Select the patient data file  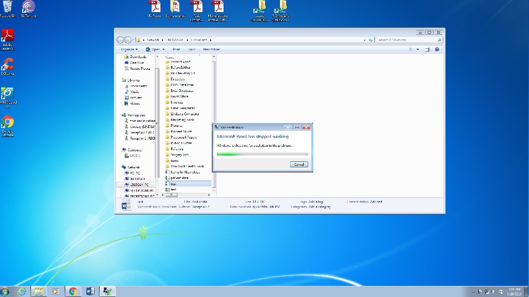point(177,178)
